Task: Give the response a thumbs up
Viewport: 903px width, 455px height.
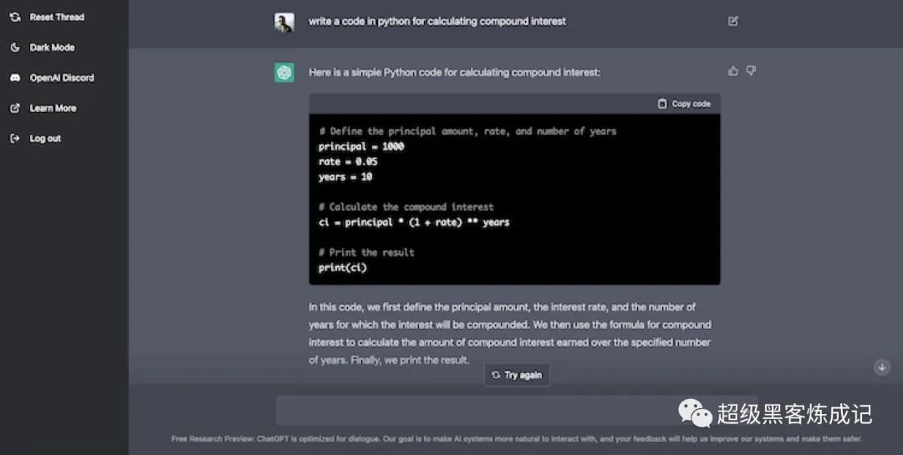Action: 733,71
